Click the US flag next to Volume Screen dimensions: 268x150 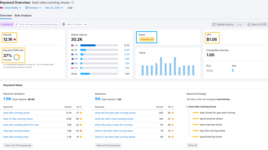click(15, 40)
